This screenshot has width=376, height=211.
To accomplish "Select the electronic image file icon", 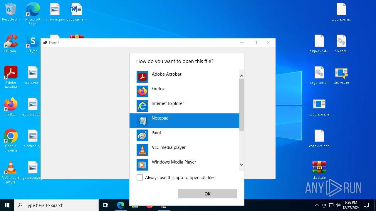I will [33, 139].
